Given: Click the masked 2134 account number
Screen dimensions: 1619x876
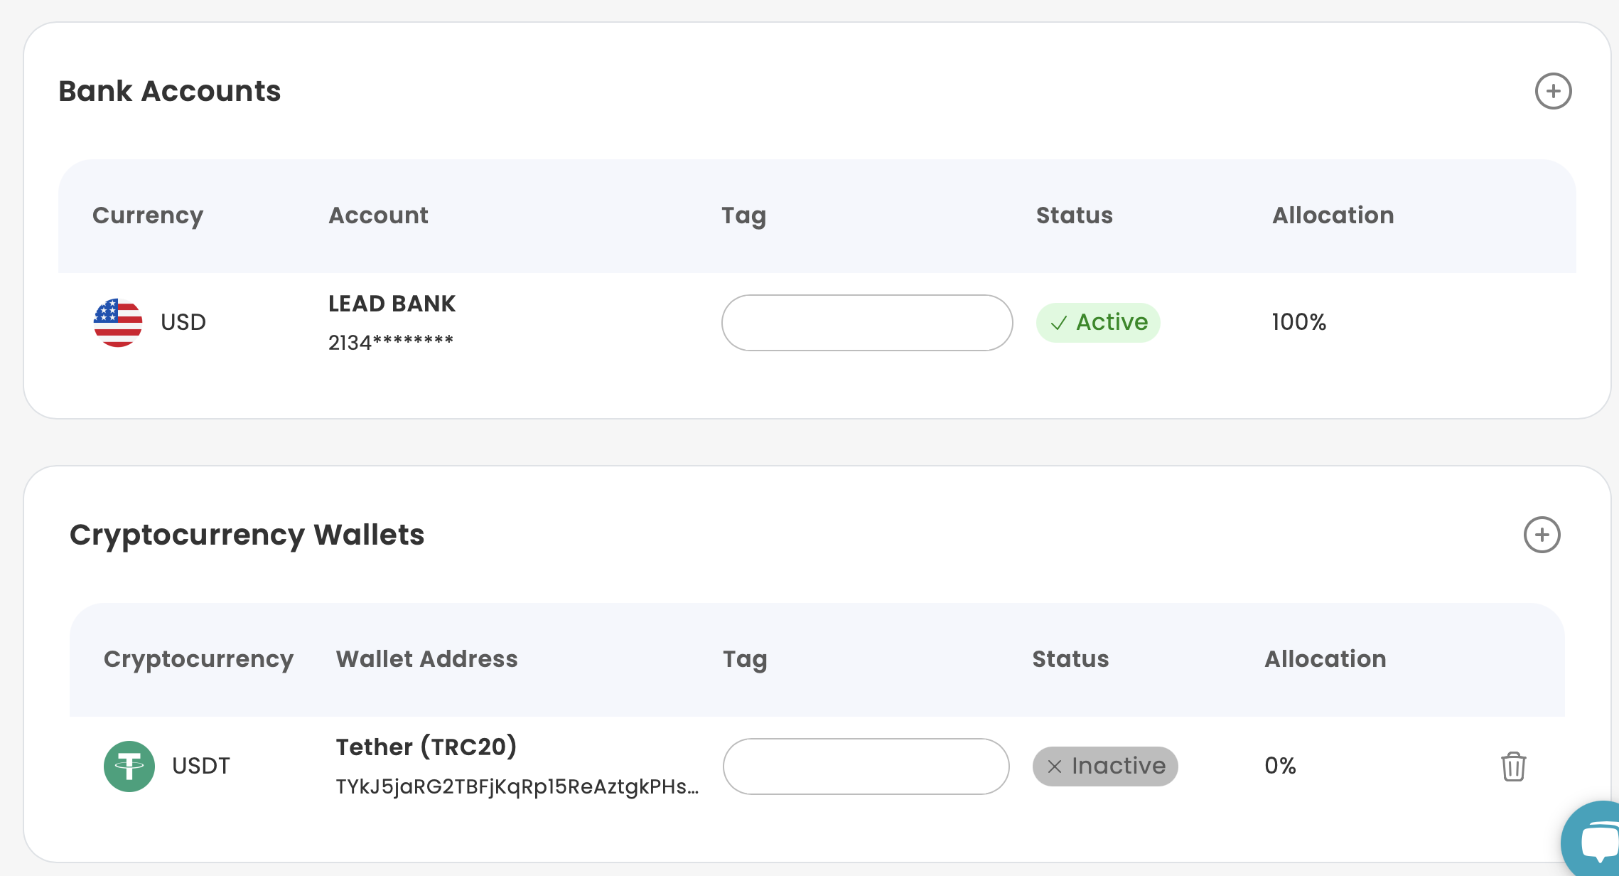Looking at the screenshot, I should 390,343.
